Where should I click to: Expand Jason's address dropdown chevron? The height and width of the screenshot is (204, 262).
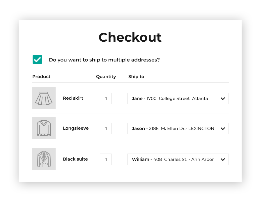coord(223,129)
